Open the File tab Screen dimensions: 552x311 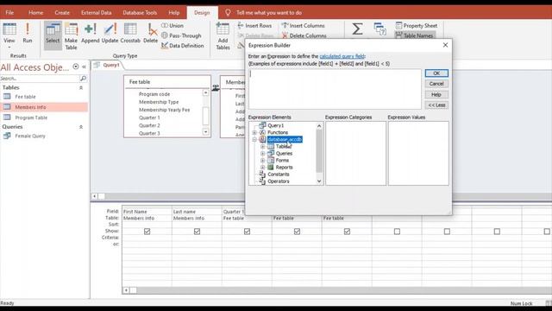(9, 13)
